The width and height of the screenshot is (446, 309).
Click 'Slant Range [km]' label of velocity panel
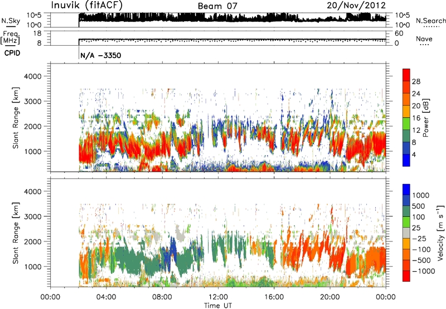(16, 233)
